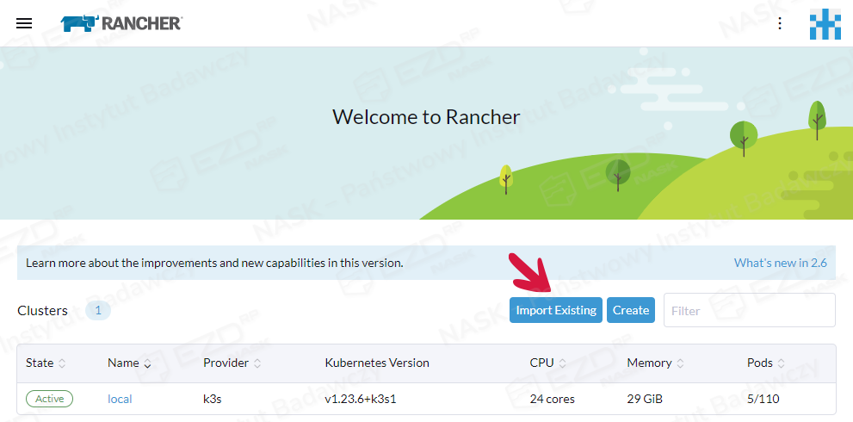This screenshot has width=853, height=422.
Task: Open the user avatar menu
Action: tap(825, 24)
